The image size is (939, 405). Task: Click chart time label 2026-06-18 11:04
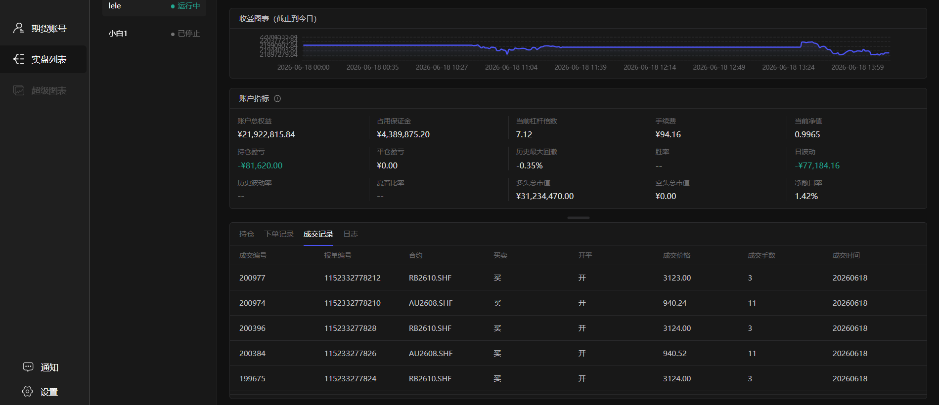tap(511, 67)
